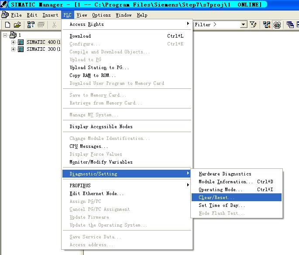This screenshot has height=255, width=299.
Task: Choose Display Accessible Nodes
Action: pos(127,126)
